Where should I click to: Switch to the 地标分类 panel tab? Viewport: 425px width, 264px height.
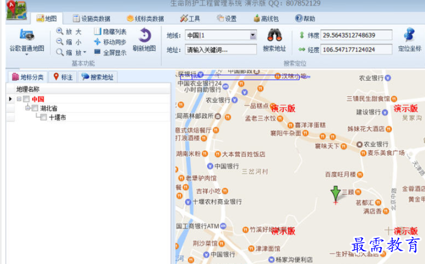tap(28, 78)
